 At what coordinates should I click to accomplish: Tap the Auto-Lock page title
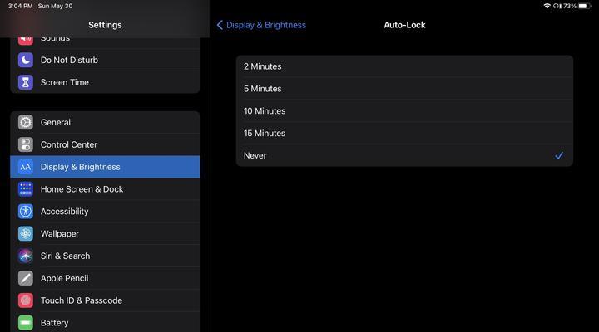tap(404, 25)
